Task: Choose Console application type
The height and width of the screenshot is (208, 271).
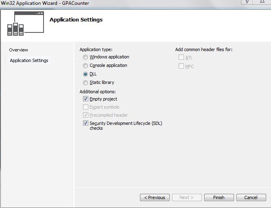Action: 85,66
